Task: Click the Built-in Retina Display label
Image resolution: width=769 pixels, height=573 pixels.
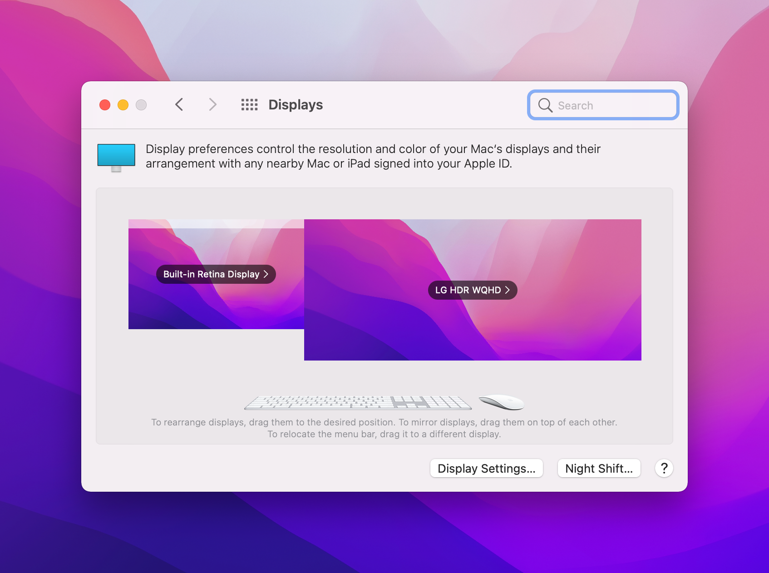Action: [211, 274]
